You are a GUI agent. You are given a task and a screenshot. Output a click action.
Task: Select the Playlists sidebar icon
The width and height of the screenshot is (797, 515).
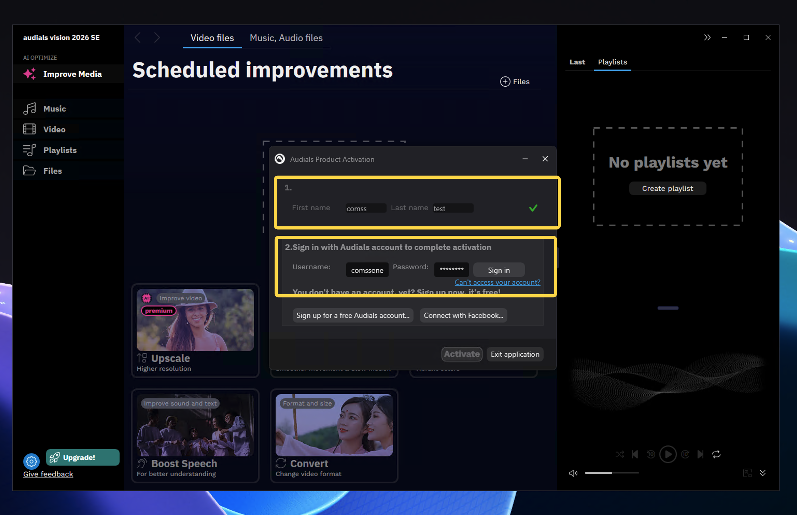[29, 150]
